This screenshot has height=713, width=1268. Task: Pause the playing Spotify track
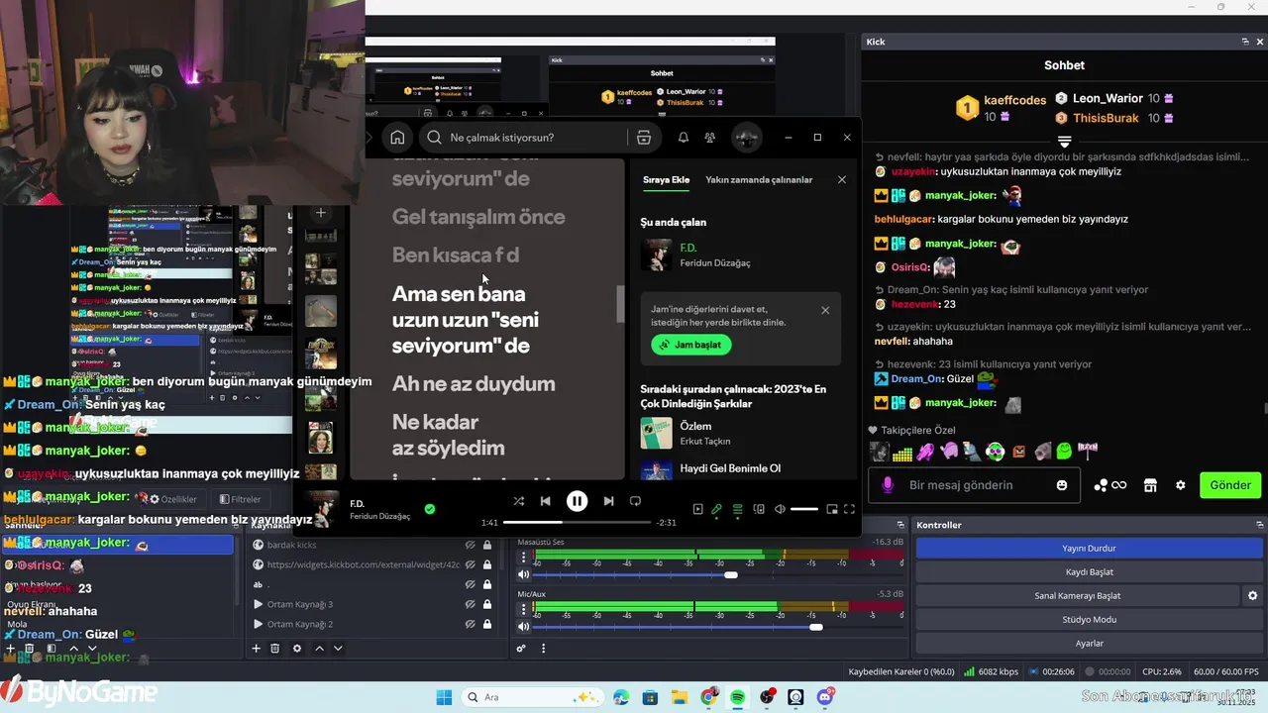(577, 501)
